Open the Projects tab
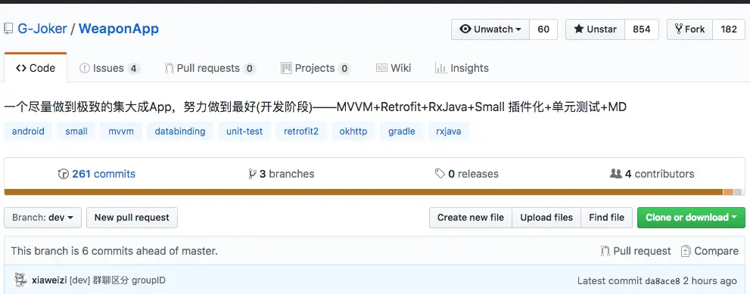 (x=316, y=68)
